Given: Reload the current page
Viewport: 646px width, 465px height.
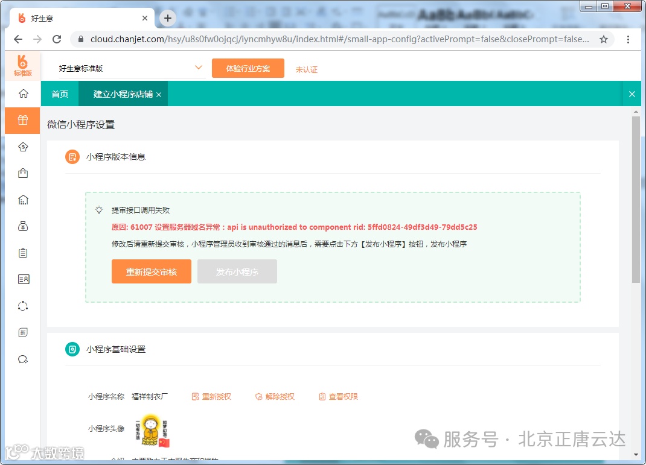Looking at the screenshot, I should click(57, 39).
